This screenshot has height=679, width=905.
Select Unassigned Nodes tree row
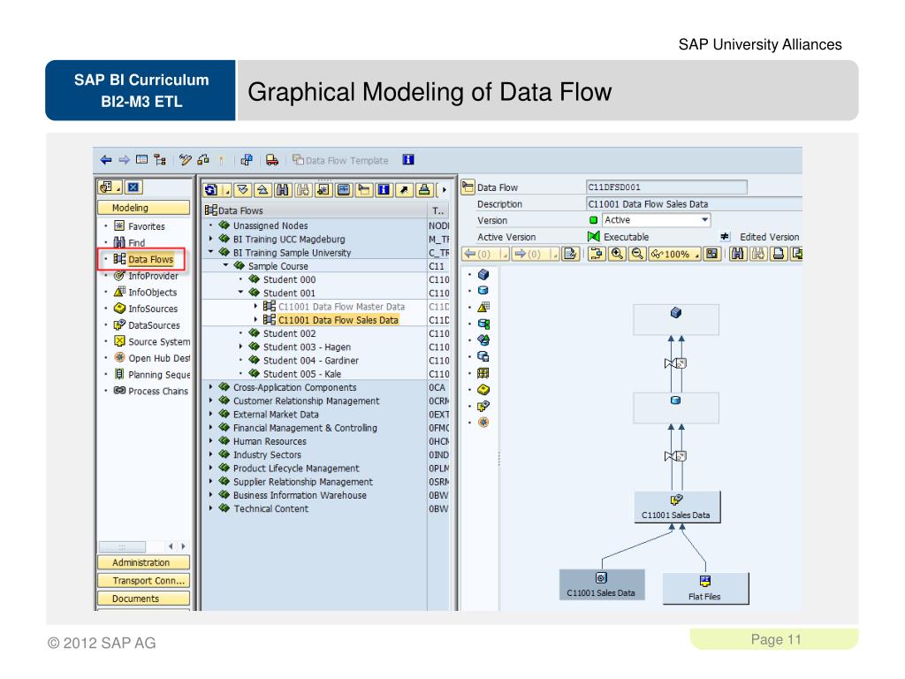(270, 225)
